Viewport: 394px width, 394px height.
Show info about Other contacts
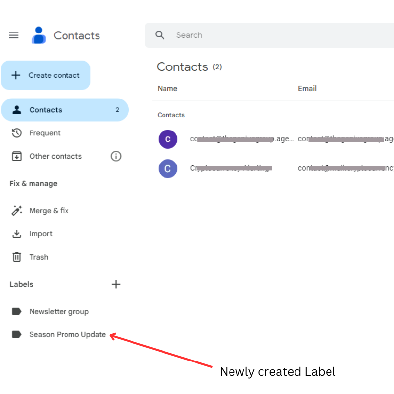pyautogui.click(x=116, y=156)
